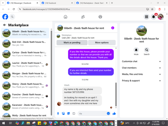Open the tab search dropdown arrow
The height and width of the screenshot is (126, 168).
coord(3,3)
